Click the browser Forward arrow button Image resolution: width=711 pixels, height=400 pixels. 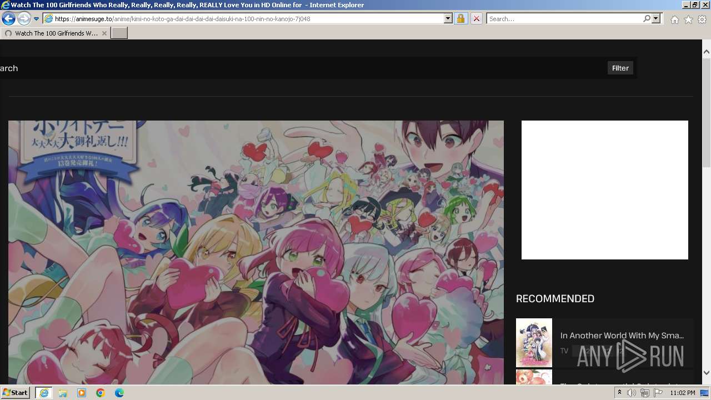click(x=24, y=18)
